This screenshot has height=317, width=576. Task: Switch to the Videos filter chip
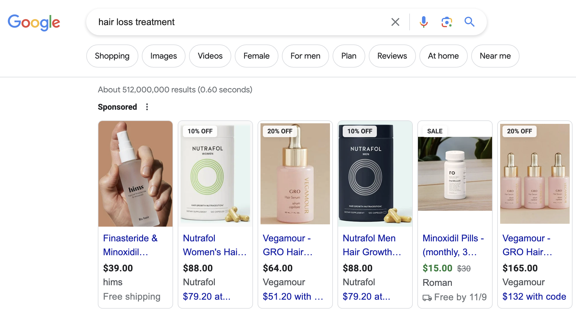coord(210,56)
